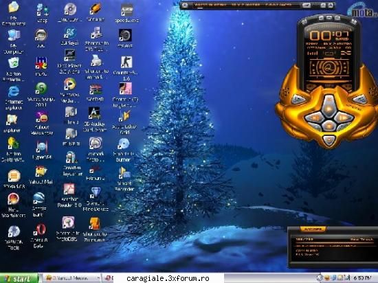Select the Winamp desktop shortcut
The height and width of the screenshot is (283, 378).
coord(96,9)
